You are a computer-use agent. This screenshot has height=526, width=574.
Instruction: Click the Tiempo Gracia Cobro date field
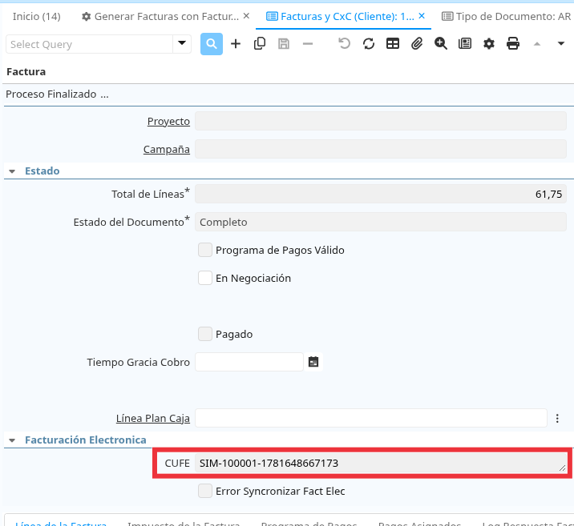click(249, 362)
